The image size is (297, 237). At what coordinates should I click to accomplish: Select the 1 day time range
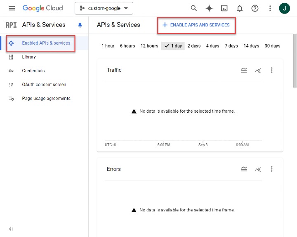coord(173,46)
